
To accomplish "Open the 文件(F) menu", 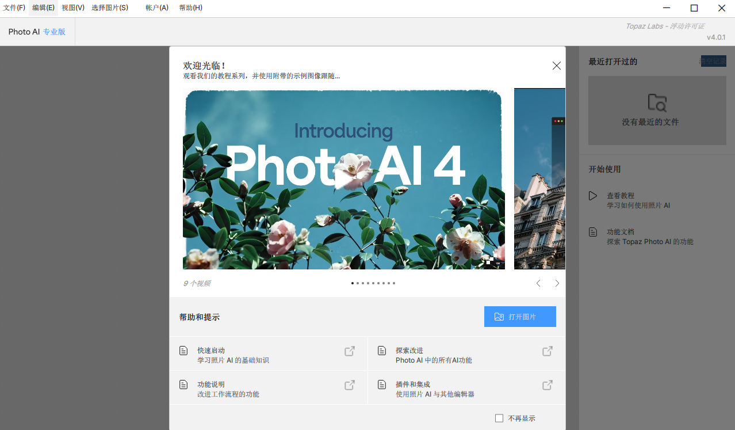I will [14, 8].
